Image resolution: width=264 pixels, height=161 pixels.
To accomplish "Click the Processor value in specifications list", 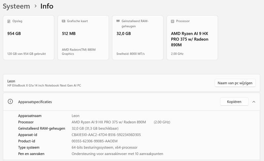I will click(x=109, y=122).
